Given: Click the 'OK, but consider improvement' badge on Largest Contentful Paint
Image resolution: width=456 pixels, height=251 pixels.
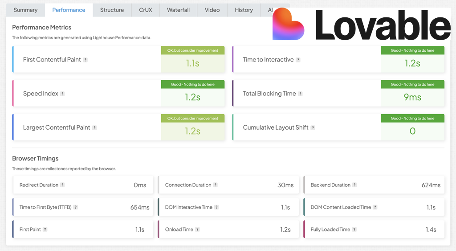Looking at the screenshot, I should (x=192, y=119).
